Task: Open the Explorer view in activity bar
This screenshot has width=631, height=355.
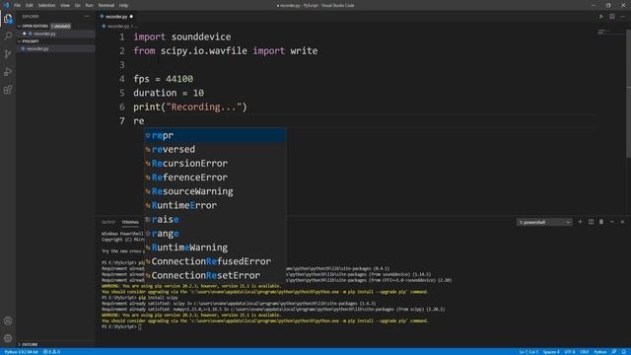Action: 8,19
